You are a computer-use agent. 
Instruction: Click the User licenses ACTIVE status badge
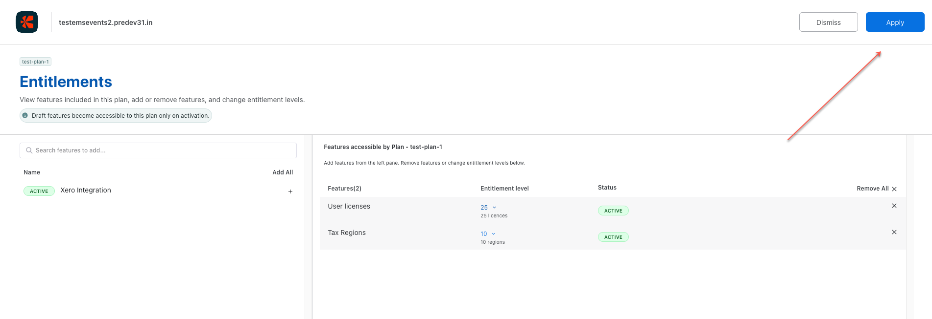click(x=613, y=211)
